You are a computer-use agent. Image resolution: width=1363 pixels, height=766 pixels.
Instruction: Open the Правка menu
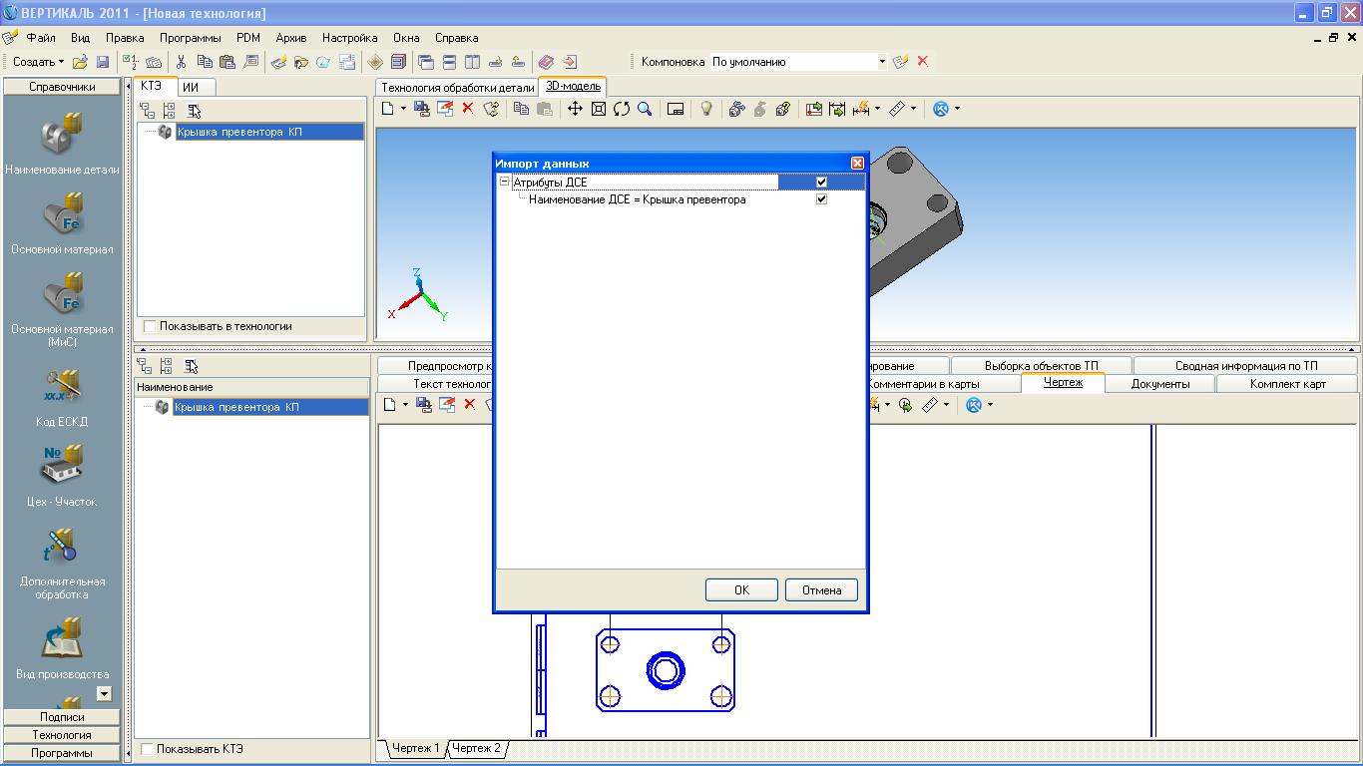point(125,38)
